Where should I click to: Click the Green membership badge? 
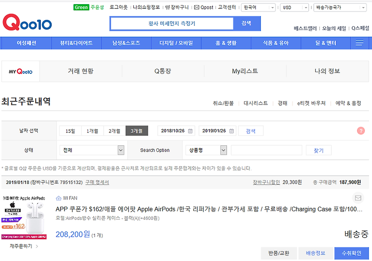pyautogui.click(x=81, y=7)
